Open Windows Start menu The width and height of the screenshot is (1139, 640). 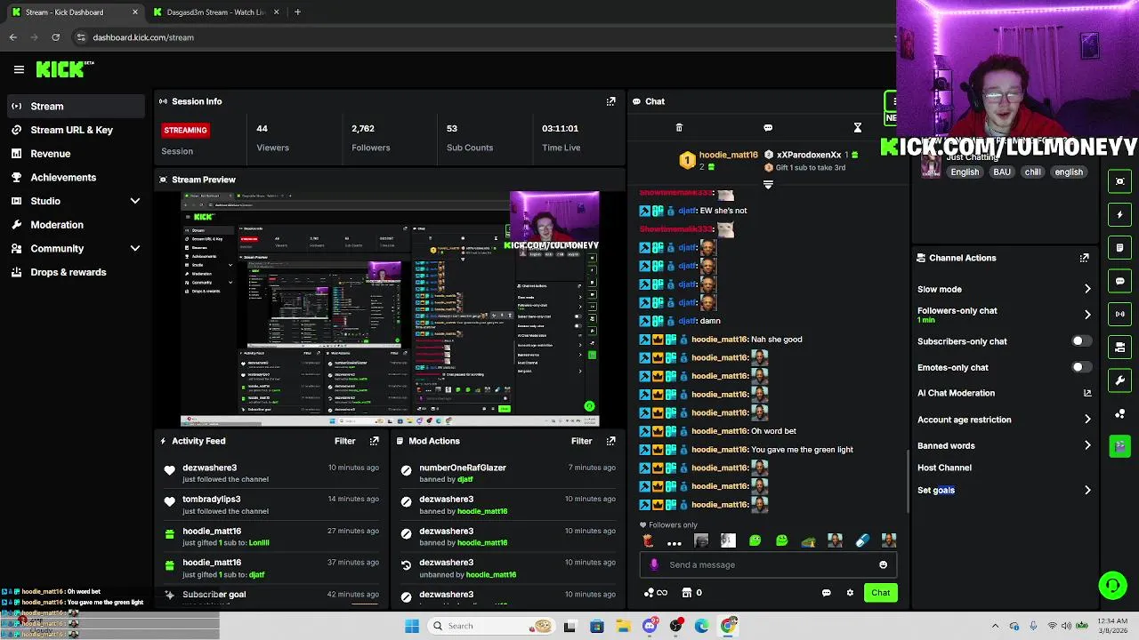(412, 626)
